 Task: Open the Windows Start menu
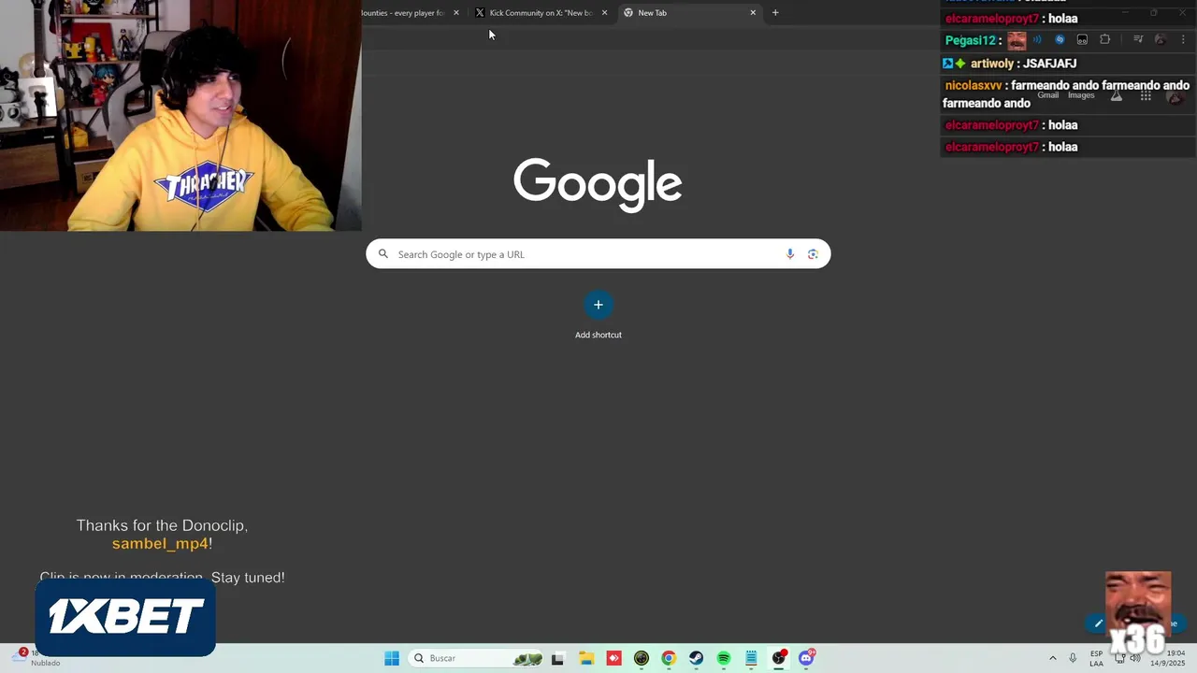392,658
